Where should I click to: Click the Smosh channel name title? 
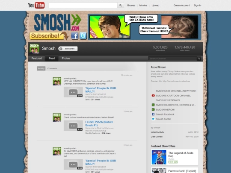pos(49,48)
